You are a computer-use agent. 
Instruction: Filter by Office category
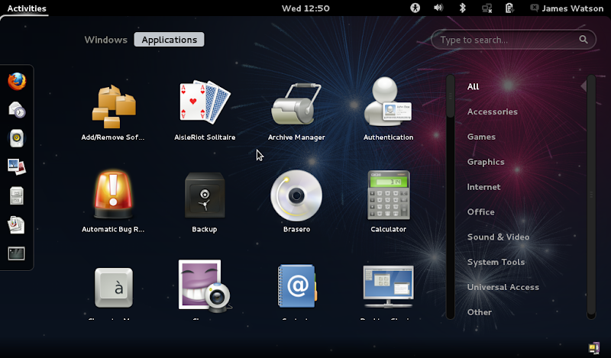point(481,212)
